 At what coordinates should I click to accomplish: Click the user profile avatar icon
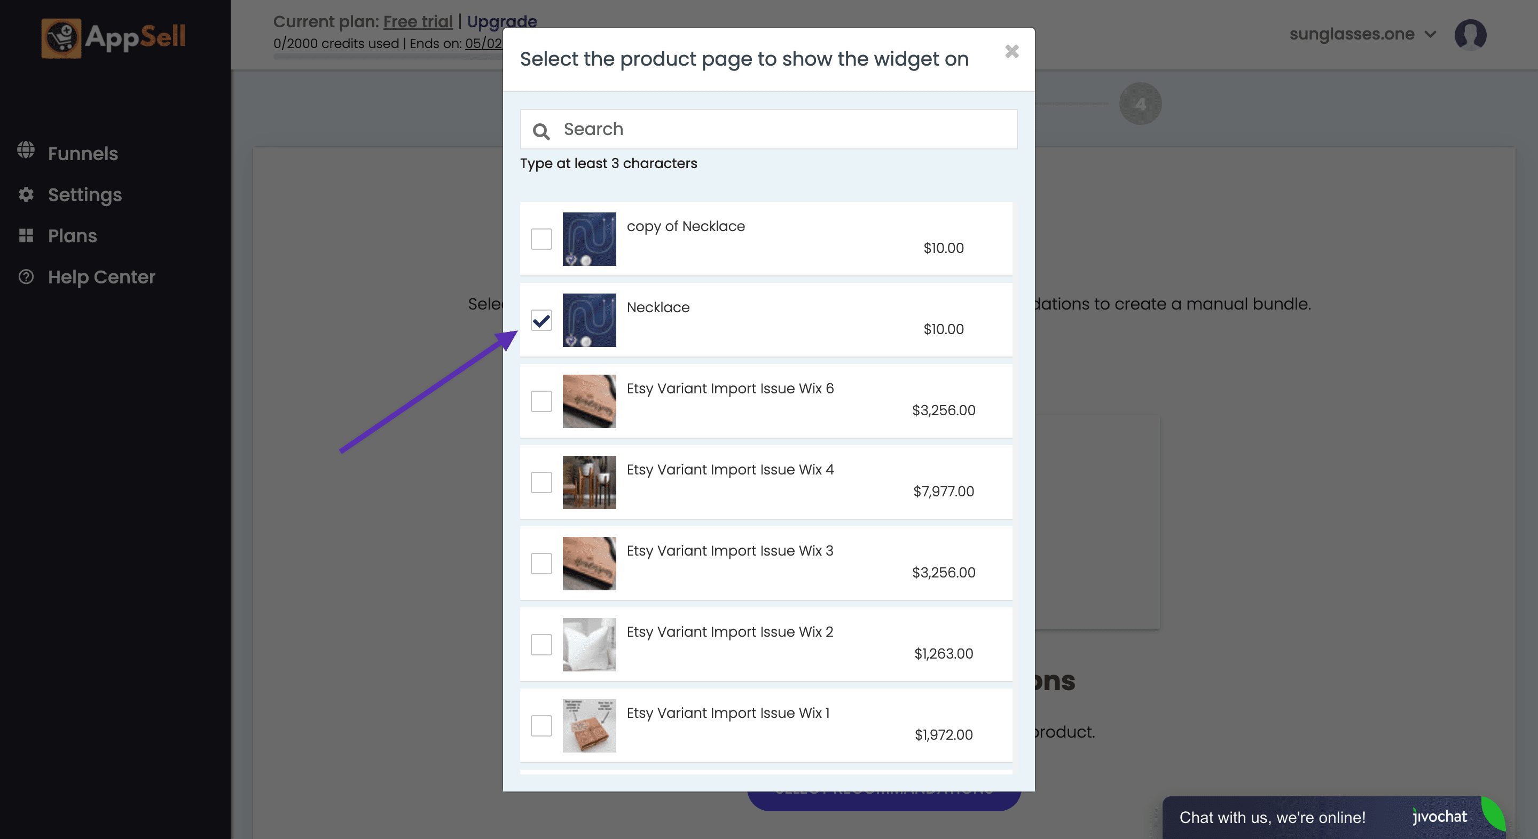coord(1469,35)
